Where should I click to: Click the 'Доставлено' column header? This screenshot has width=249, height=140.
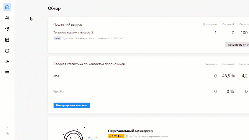210,25
